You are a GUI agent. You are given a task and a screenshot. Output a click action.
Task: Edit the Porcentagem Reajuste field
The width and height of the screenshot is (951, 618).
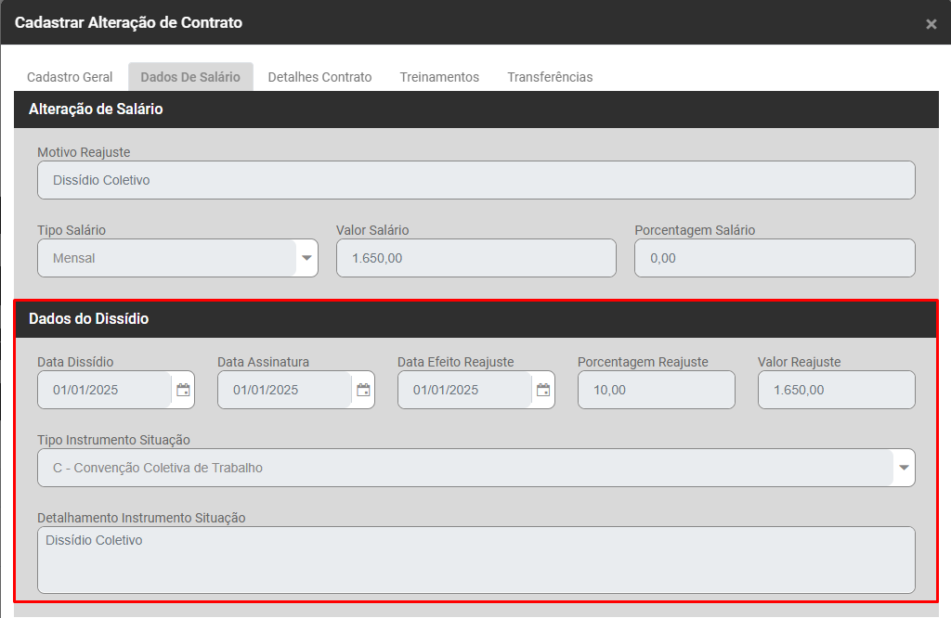click(656, 390)
